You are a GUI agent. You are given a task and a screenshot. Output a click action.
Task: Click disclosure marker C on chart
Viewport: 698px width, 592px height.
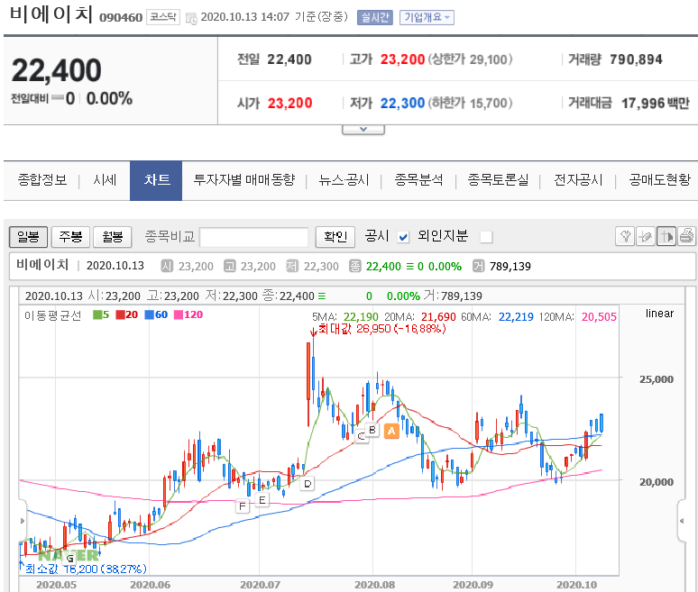pos(361,436)
